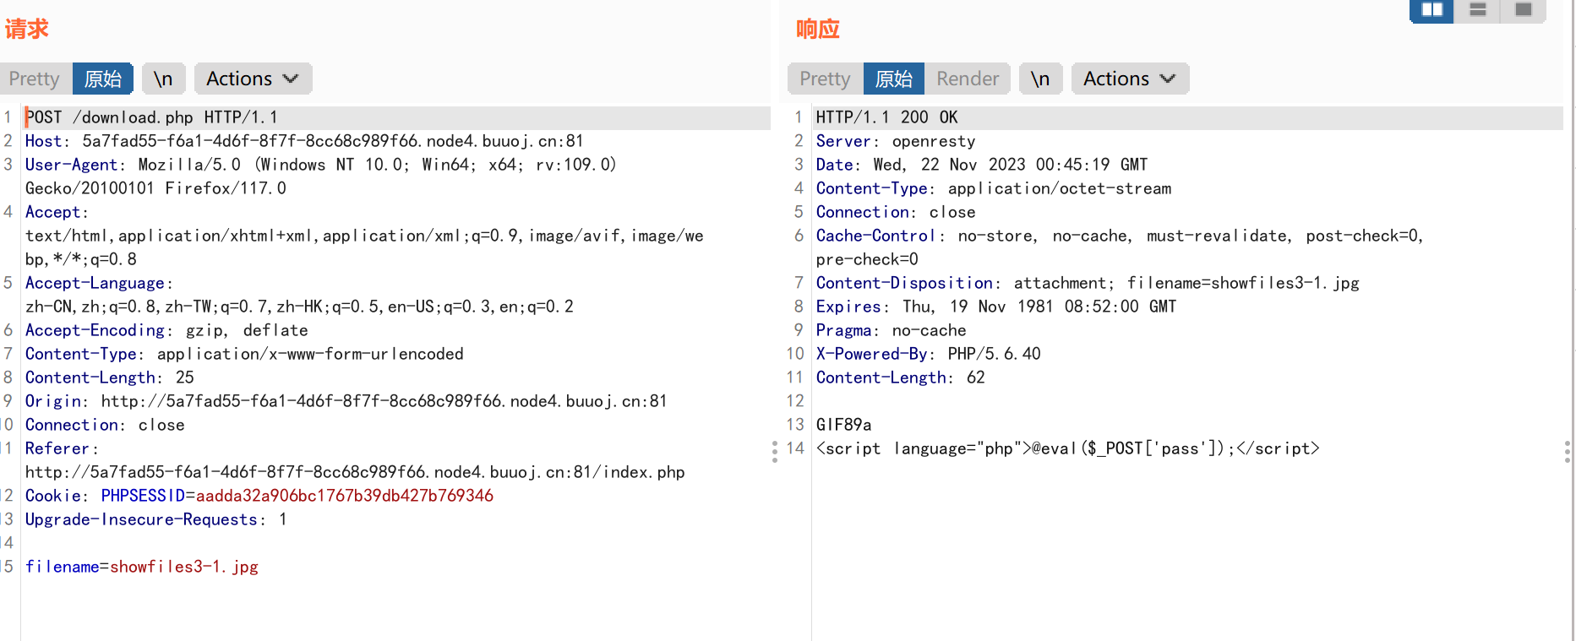Click Content-Type: application/octet-stream line
The width and height of the screenshot is (1576, 641).
994,188
